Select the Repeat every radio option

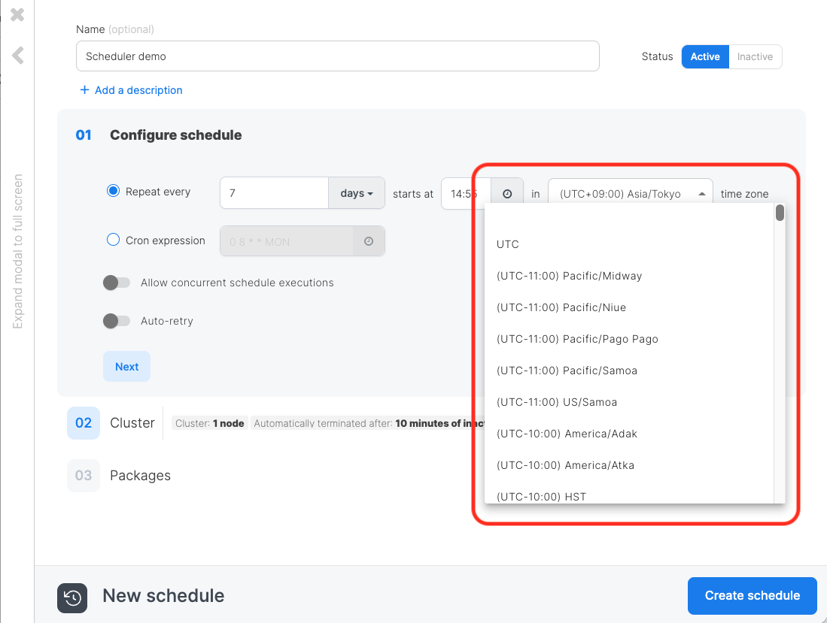[x=113, y=191]
